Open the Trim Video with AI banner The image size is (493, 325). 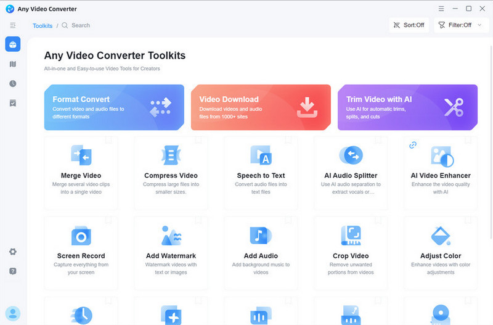coord(407,107)
